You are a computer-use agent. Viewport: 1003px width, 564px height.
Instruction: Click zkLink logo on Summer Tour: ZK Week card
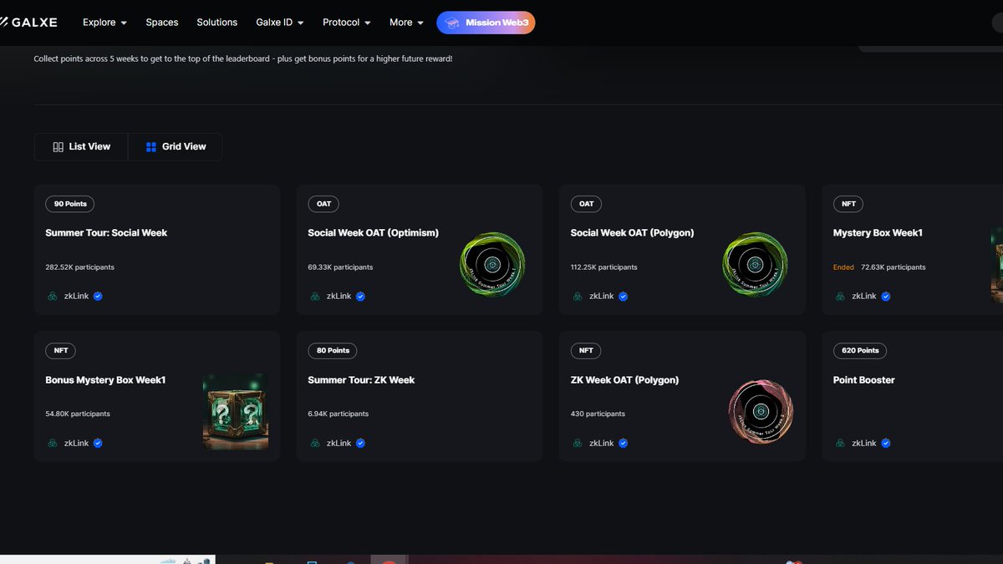click(315, 443)
